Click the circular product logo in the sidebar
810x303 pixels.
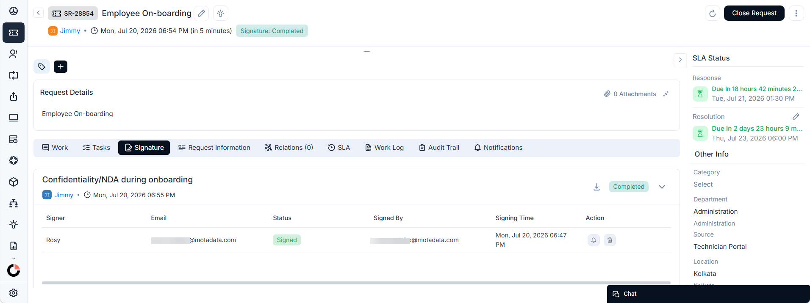14,270
